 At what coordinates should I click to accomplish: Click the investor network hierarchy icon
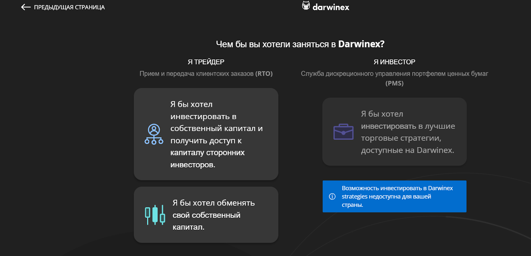point(154,134)
